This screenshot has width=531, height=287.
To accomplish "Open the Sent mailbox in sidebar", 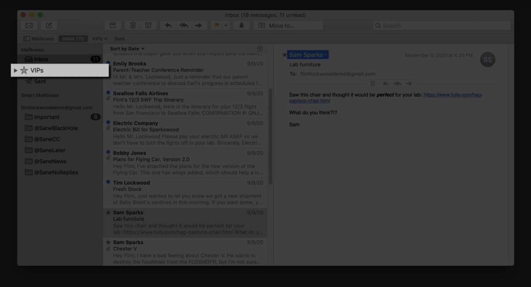I will tap(60, 81).
